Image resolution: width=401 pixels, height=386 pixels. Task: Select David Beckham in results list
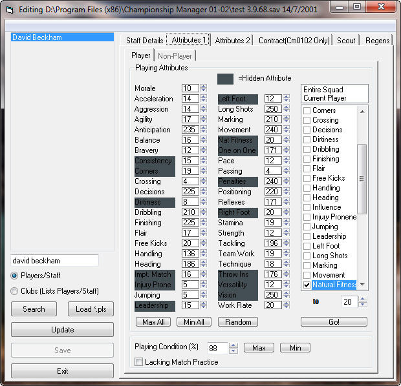62,37
